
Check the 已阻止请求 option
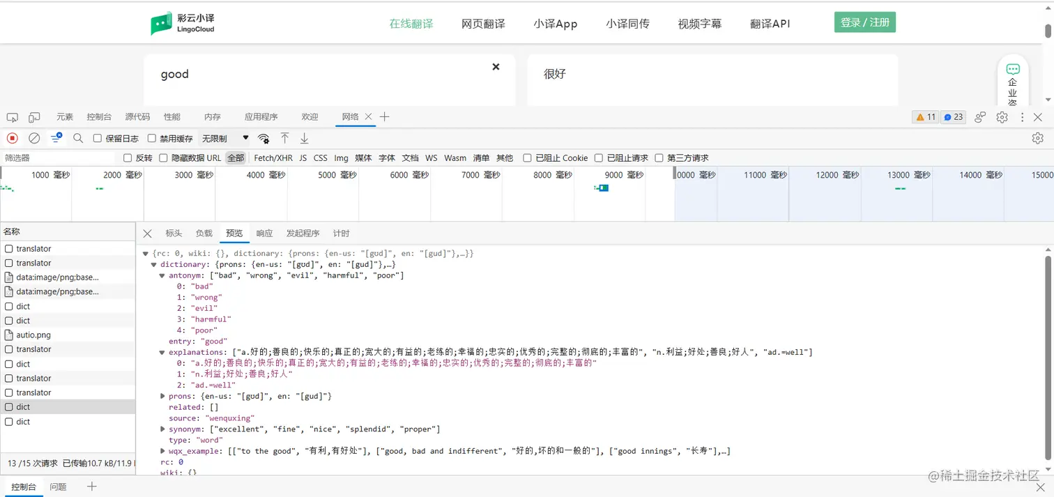tap(599, 158)
